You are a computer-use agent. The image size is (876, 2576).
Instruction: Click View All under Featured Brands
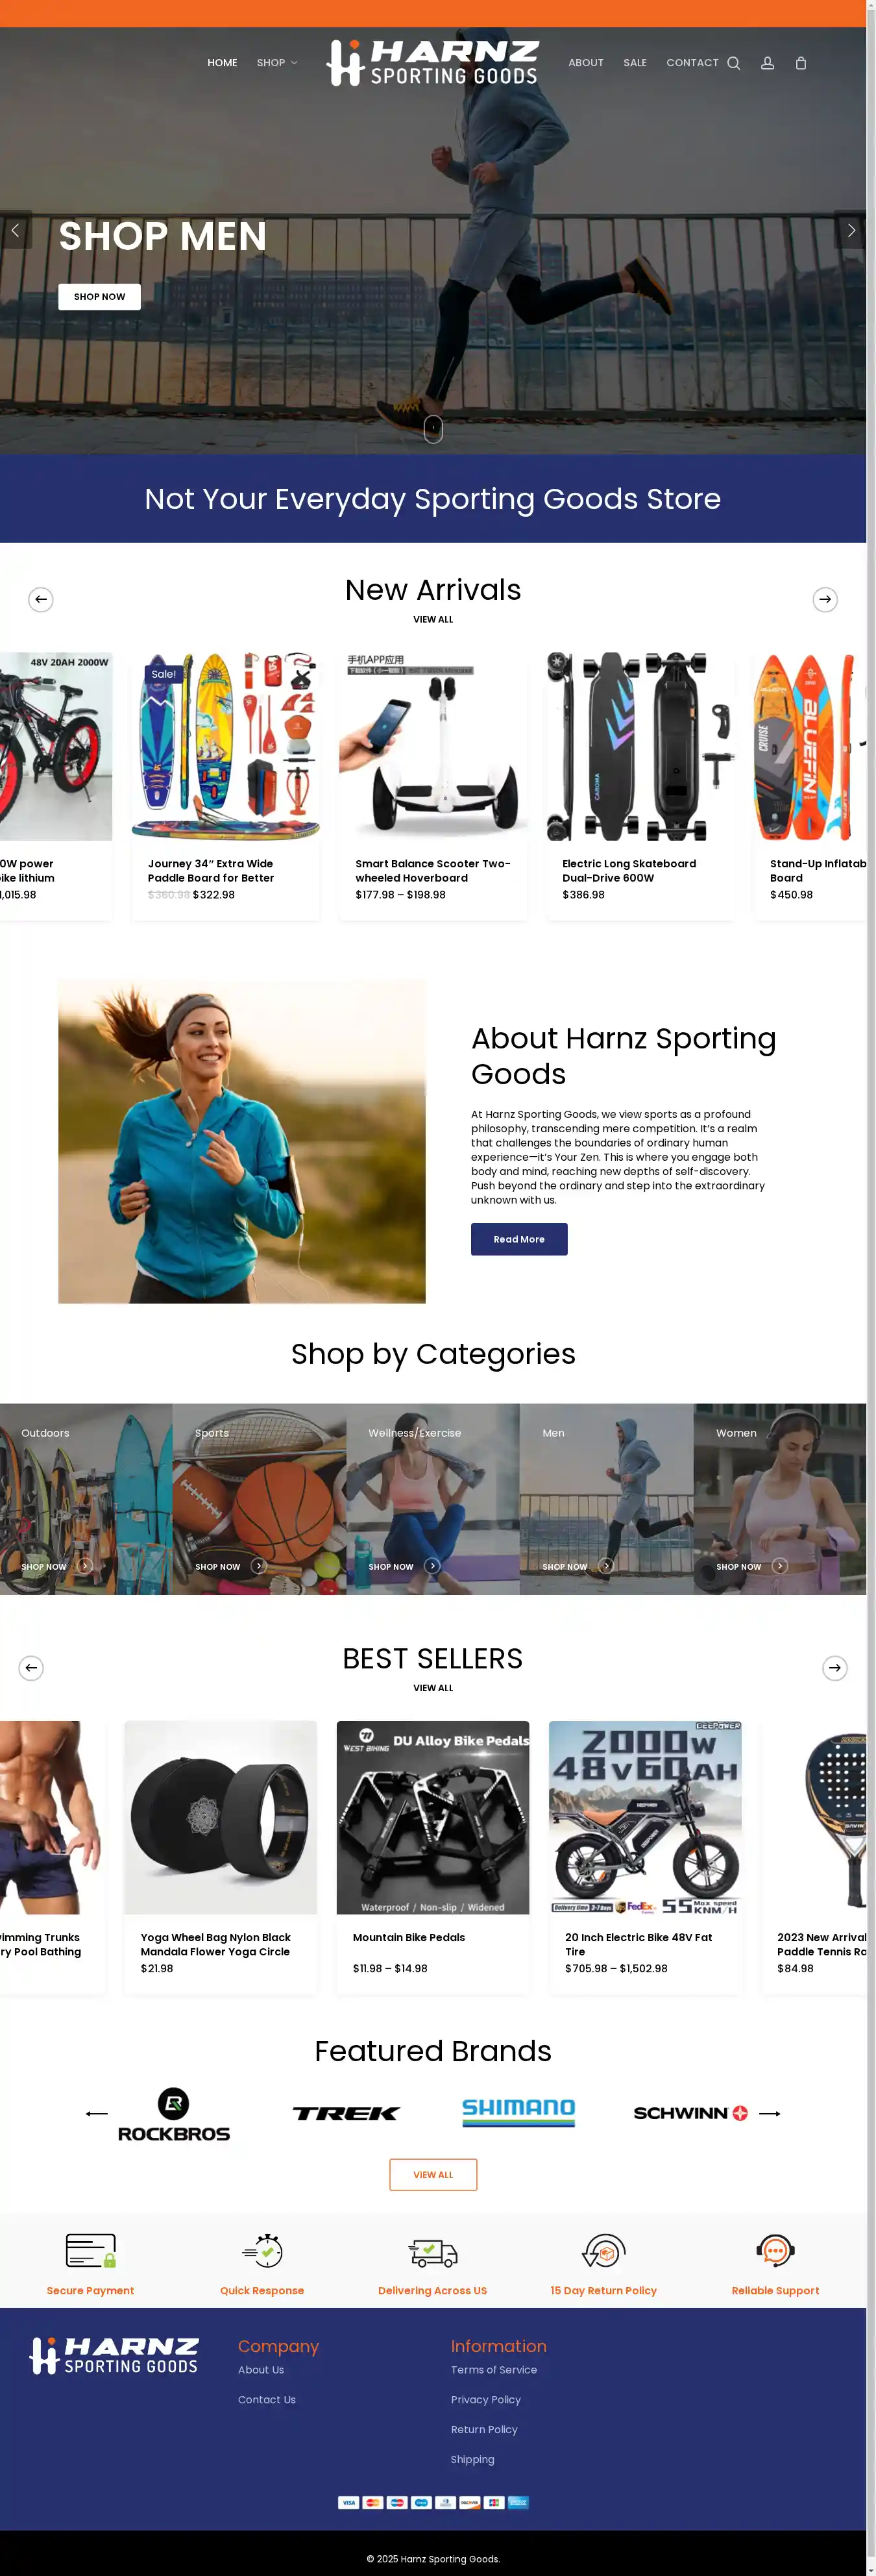[433, 2174]
